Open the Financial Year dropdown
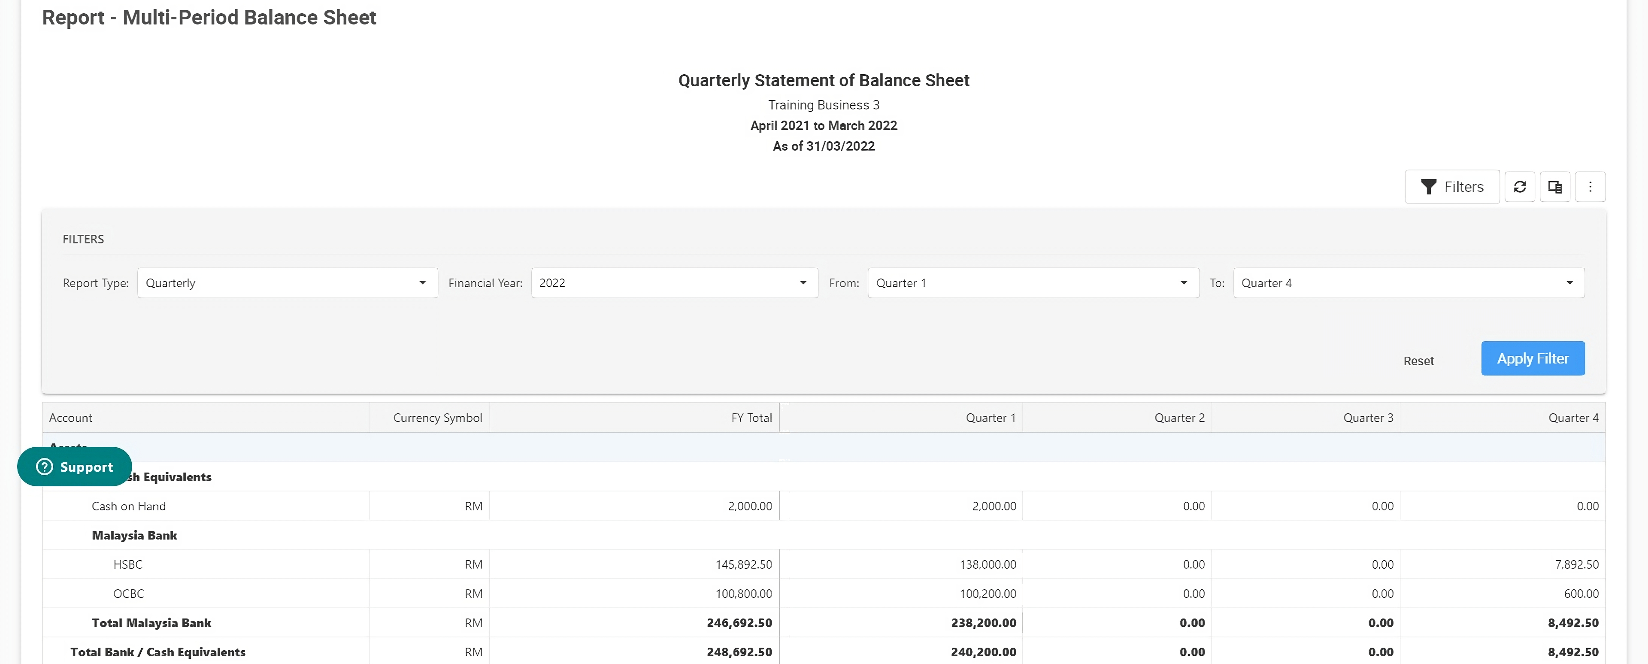 coord(674,283)
